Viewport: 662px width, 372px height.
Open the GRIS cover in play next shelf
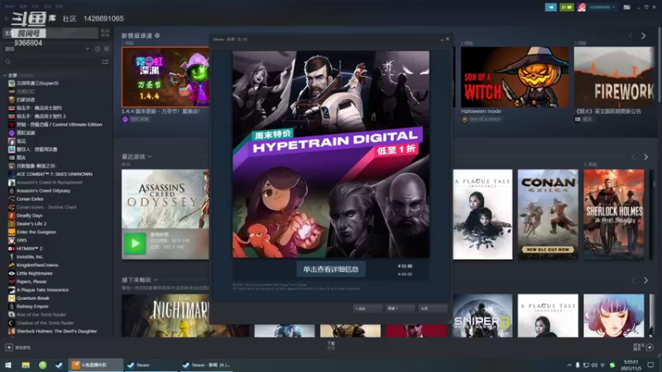pyautogui.click(x=614, y=316)
